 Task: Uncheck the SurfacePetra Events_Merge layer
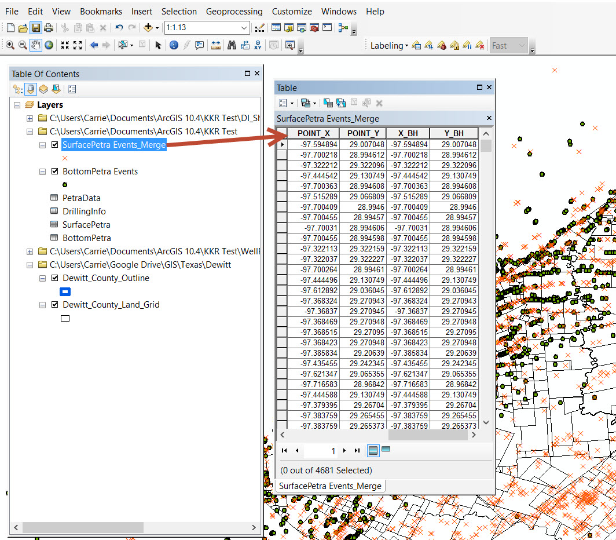55,145
